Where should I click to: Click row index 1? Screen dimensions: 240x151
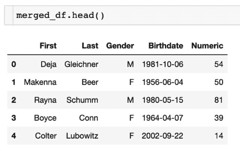coord(13,82)
